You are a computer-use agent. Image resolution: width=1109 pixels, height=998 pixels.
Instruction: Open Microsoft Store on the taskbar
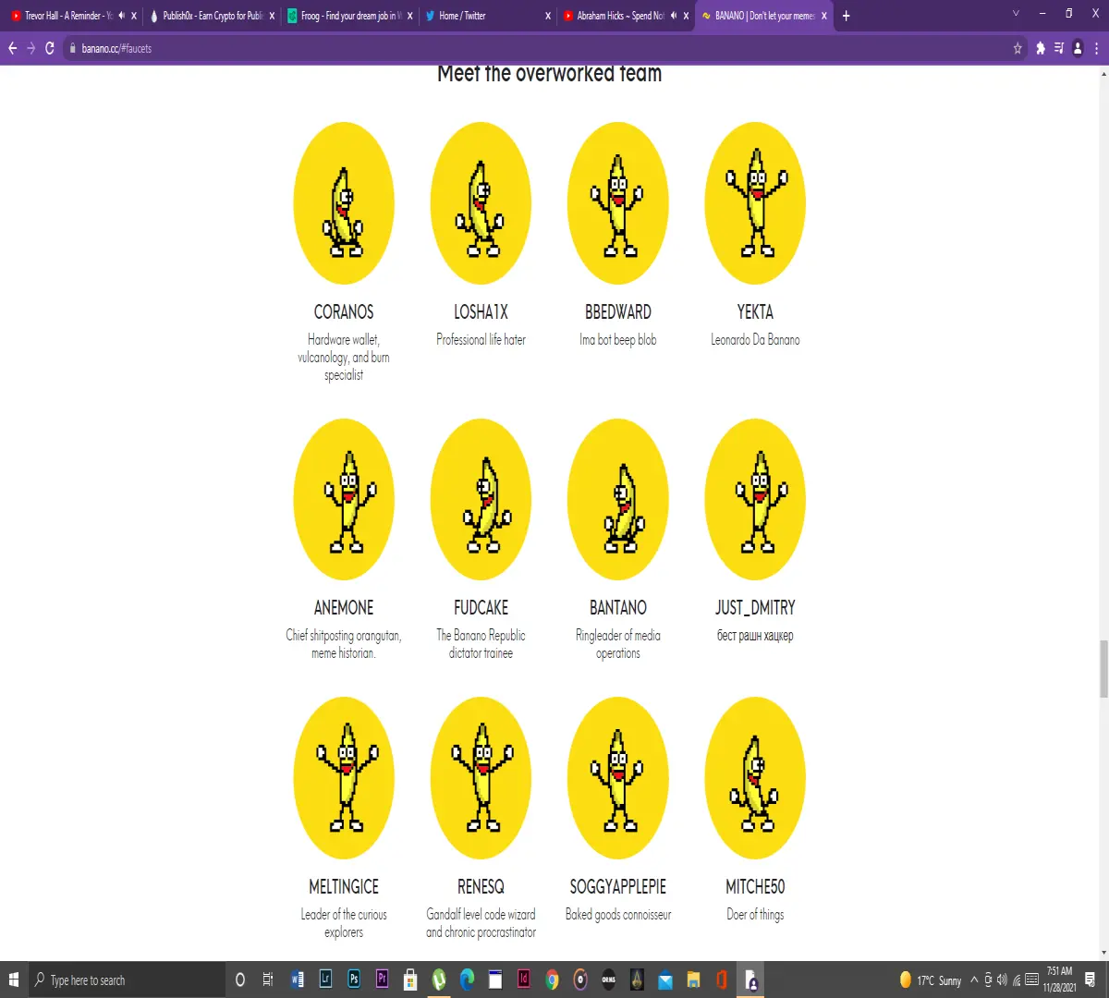coord(410,980)
